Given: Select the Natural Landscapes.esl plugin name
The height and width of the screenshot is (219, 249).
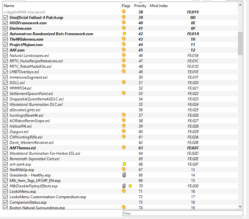Looking at the screenshot, I should [29, 56].
